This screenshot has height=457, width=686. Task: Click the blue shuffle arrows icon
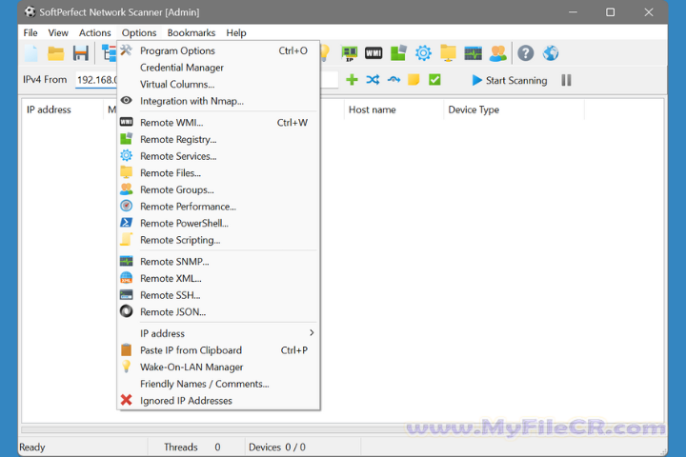pyautogui.click(x=373, y=80)
